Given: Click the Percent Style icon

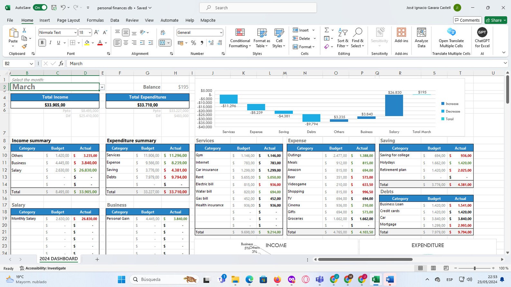Looking at the screenshot, I should (x=193, y=43).
